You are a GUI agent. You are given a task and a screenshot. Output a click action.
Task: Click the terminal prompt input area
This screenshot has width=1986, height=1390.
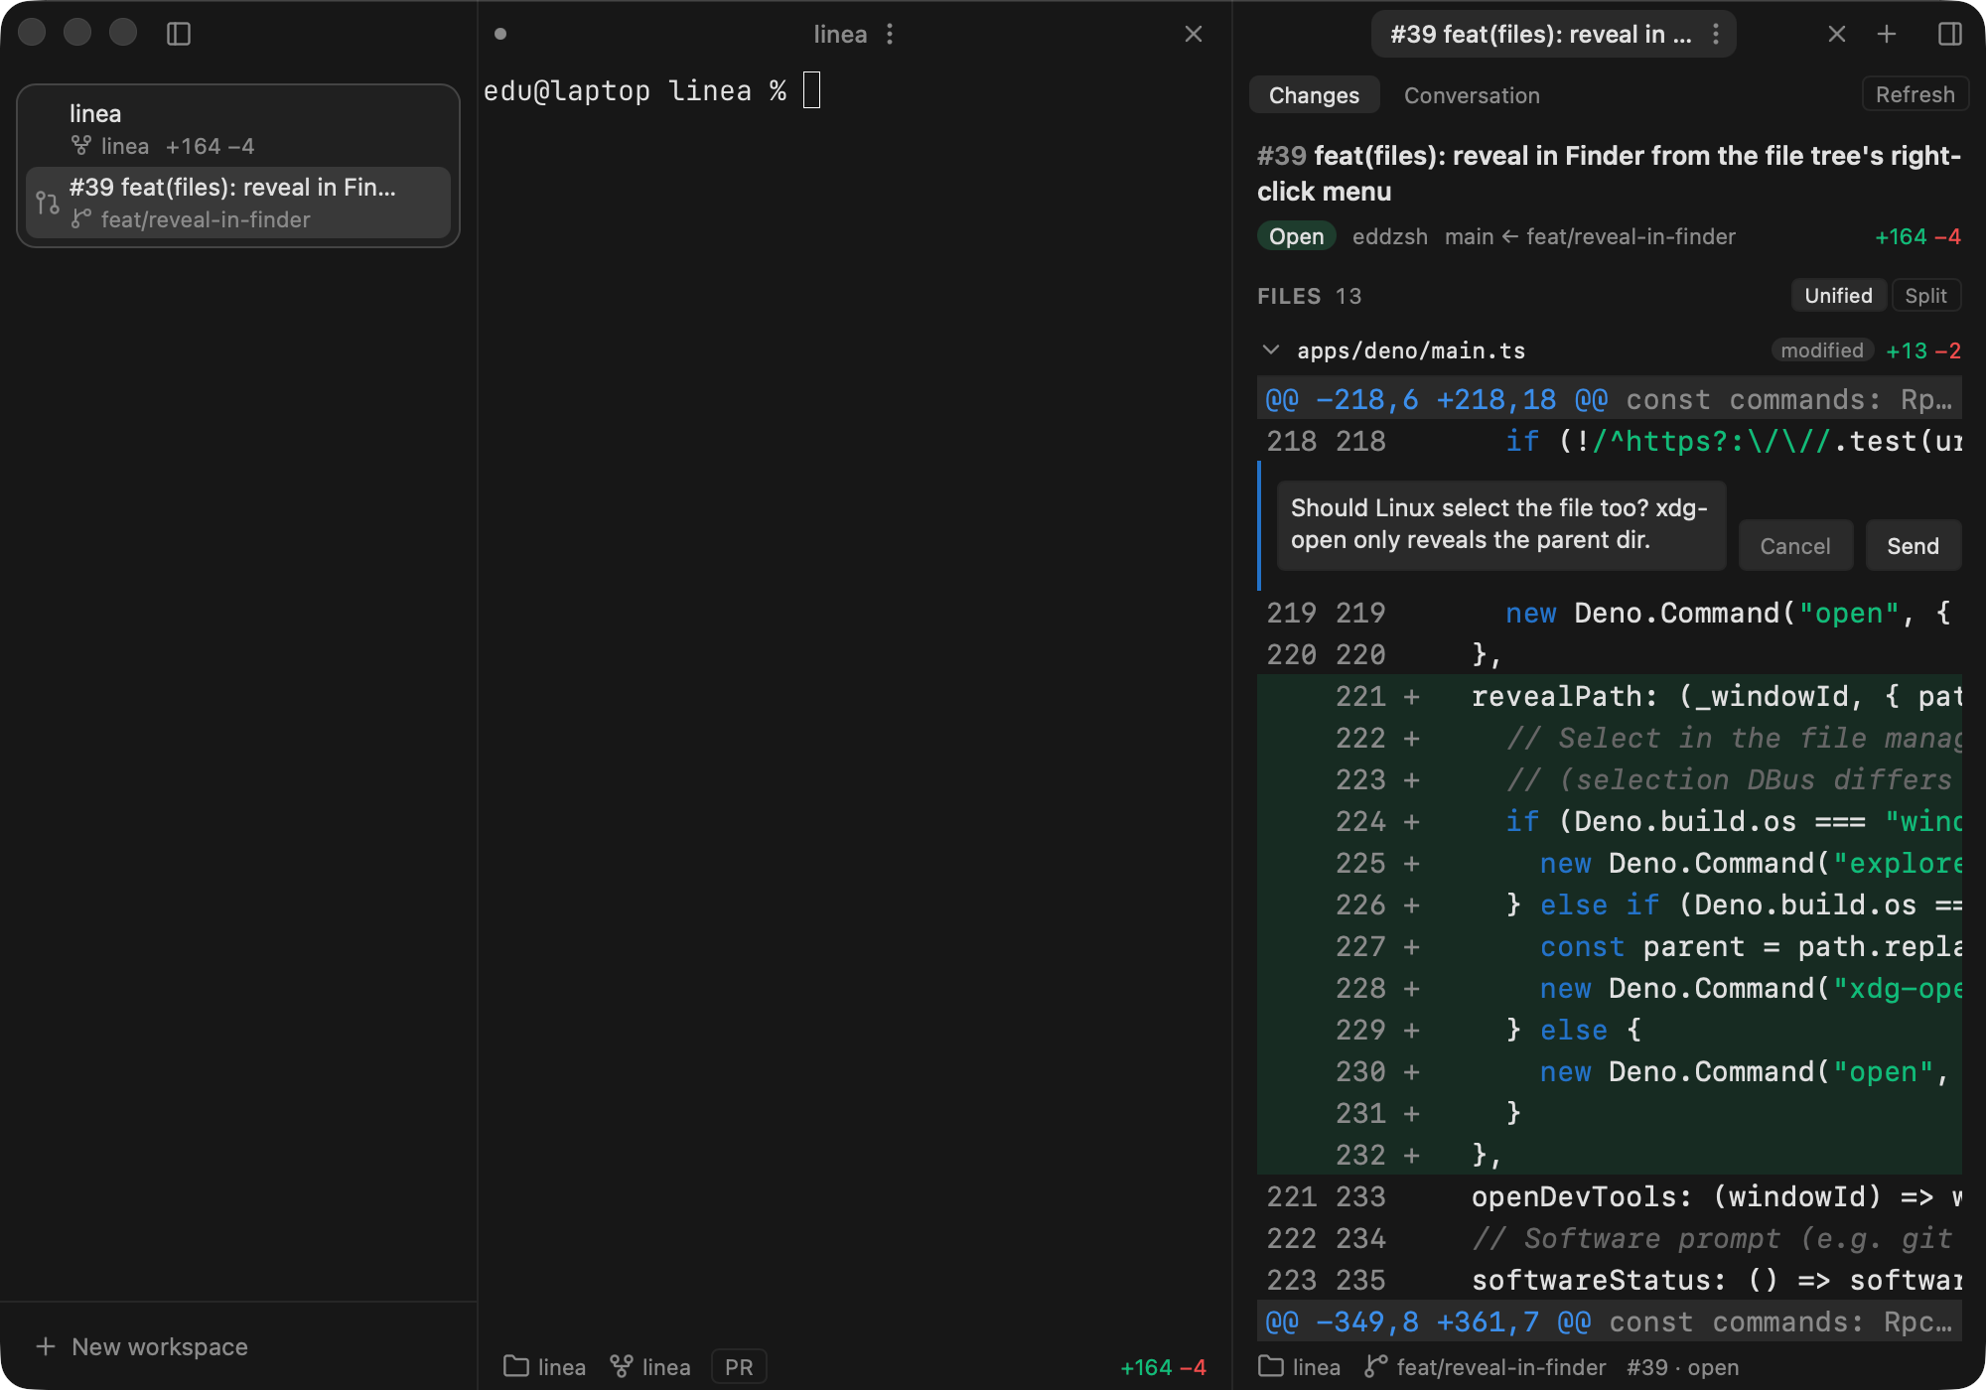click(x=811, y=90)
